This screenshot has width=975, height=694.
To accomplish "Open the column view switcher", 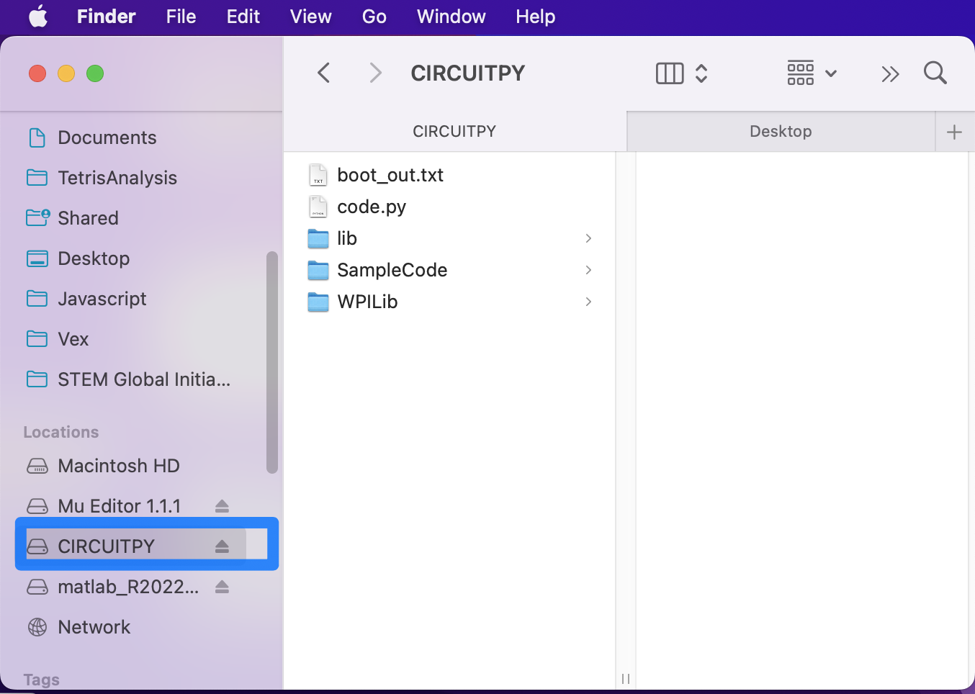I will [x=681, y=73].
